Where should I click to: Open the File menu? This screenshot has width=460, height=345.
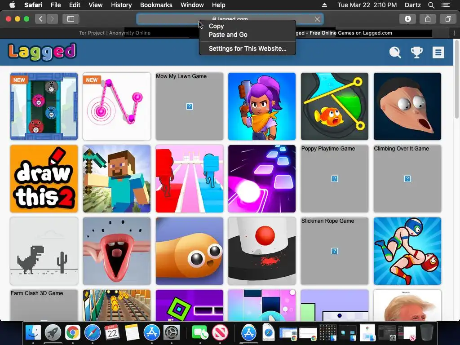coord(55,5)
